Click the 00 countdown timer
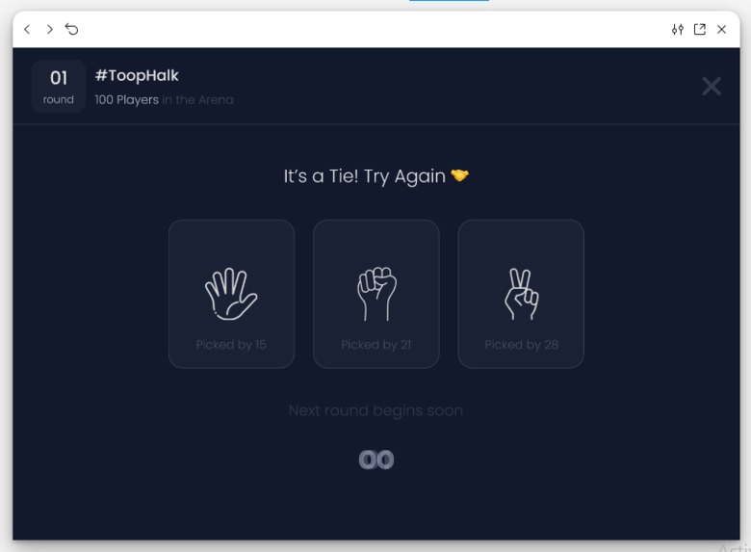This screenshot has height=552, width=751. [x=376, y=460]
